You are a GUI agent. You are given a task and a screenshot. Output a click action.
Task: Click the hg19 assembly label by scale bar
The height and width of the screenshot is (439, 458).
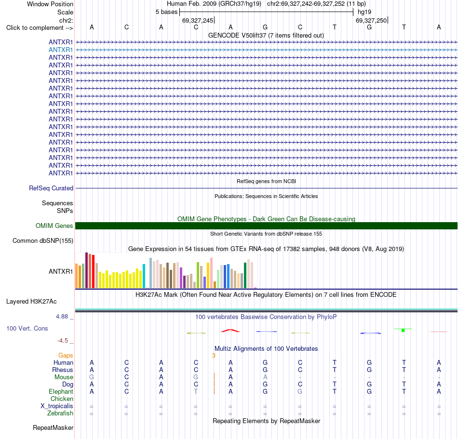click(364, 12)
